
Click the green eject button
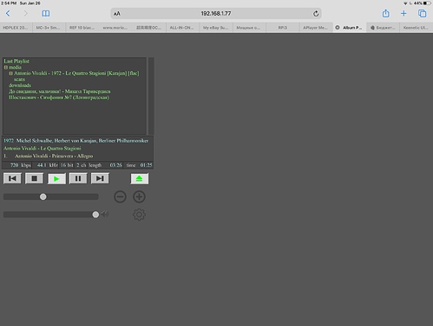pyautogui.click(x=139, y=179)
